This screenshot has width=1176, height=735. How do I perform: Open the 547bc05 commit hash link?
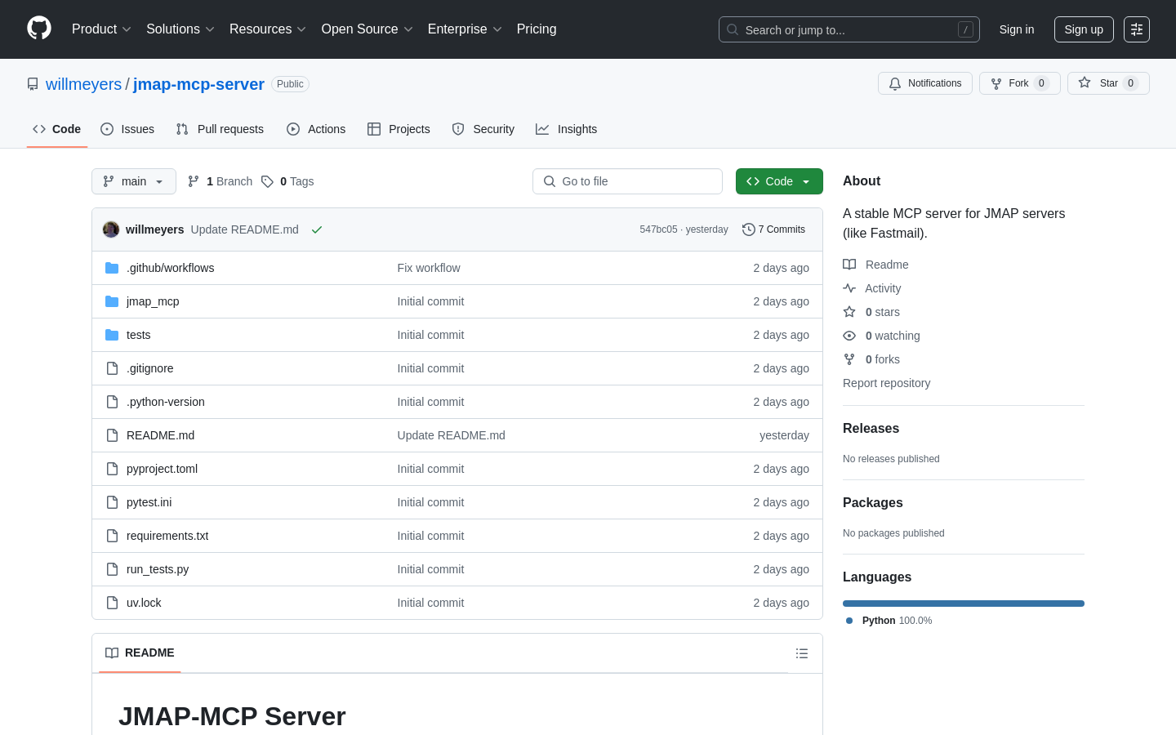click(658, 229)
